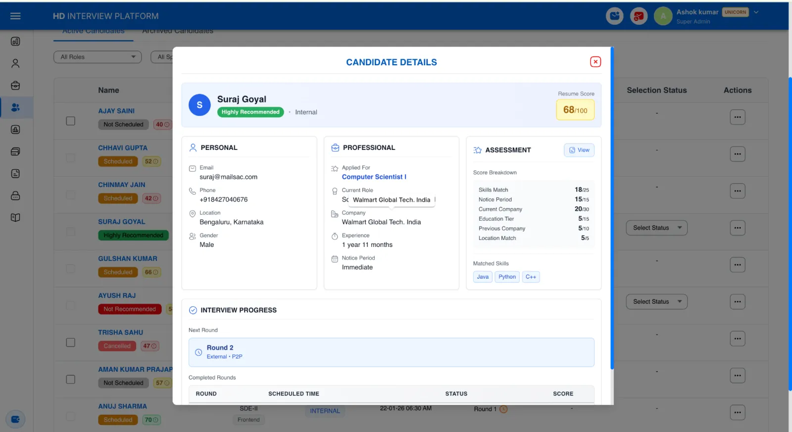Expand the Ashok kumar profile chevron
This screenshot has height=432, width=792.
click(x=756, y=12)
